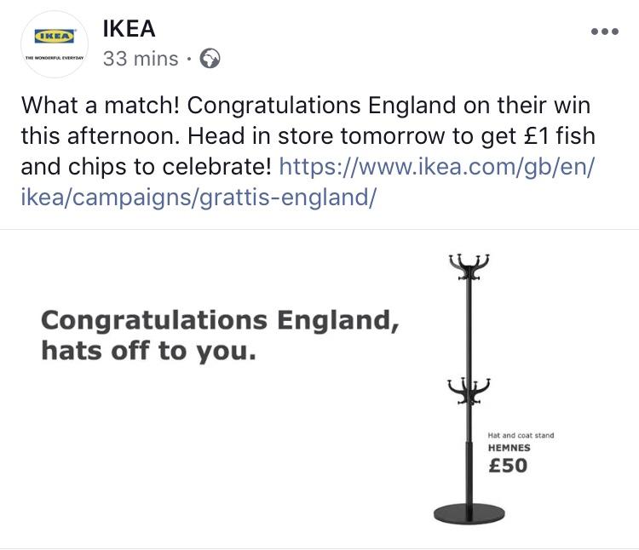Click the middle hooks of the coat stand
639x550 pixels.
[469, 391]
